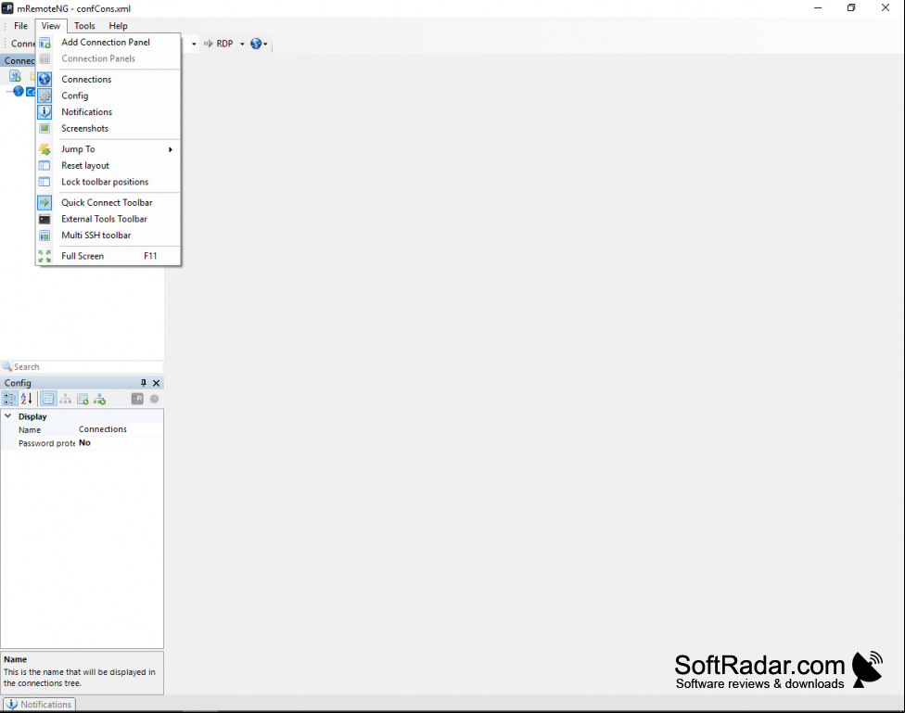Maximize or restore the mRemoteNG window
The image size is (905, 713).
point(851,7)
